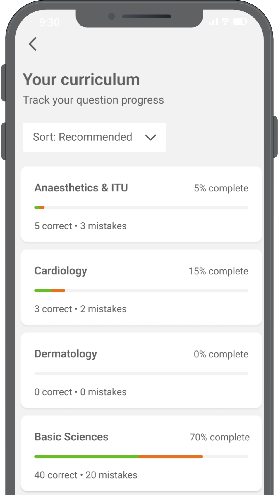Click the '5% complete' label
The image size is (278, 495).
pyautogui.click(x=221, y=188)
